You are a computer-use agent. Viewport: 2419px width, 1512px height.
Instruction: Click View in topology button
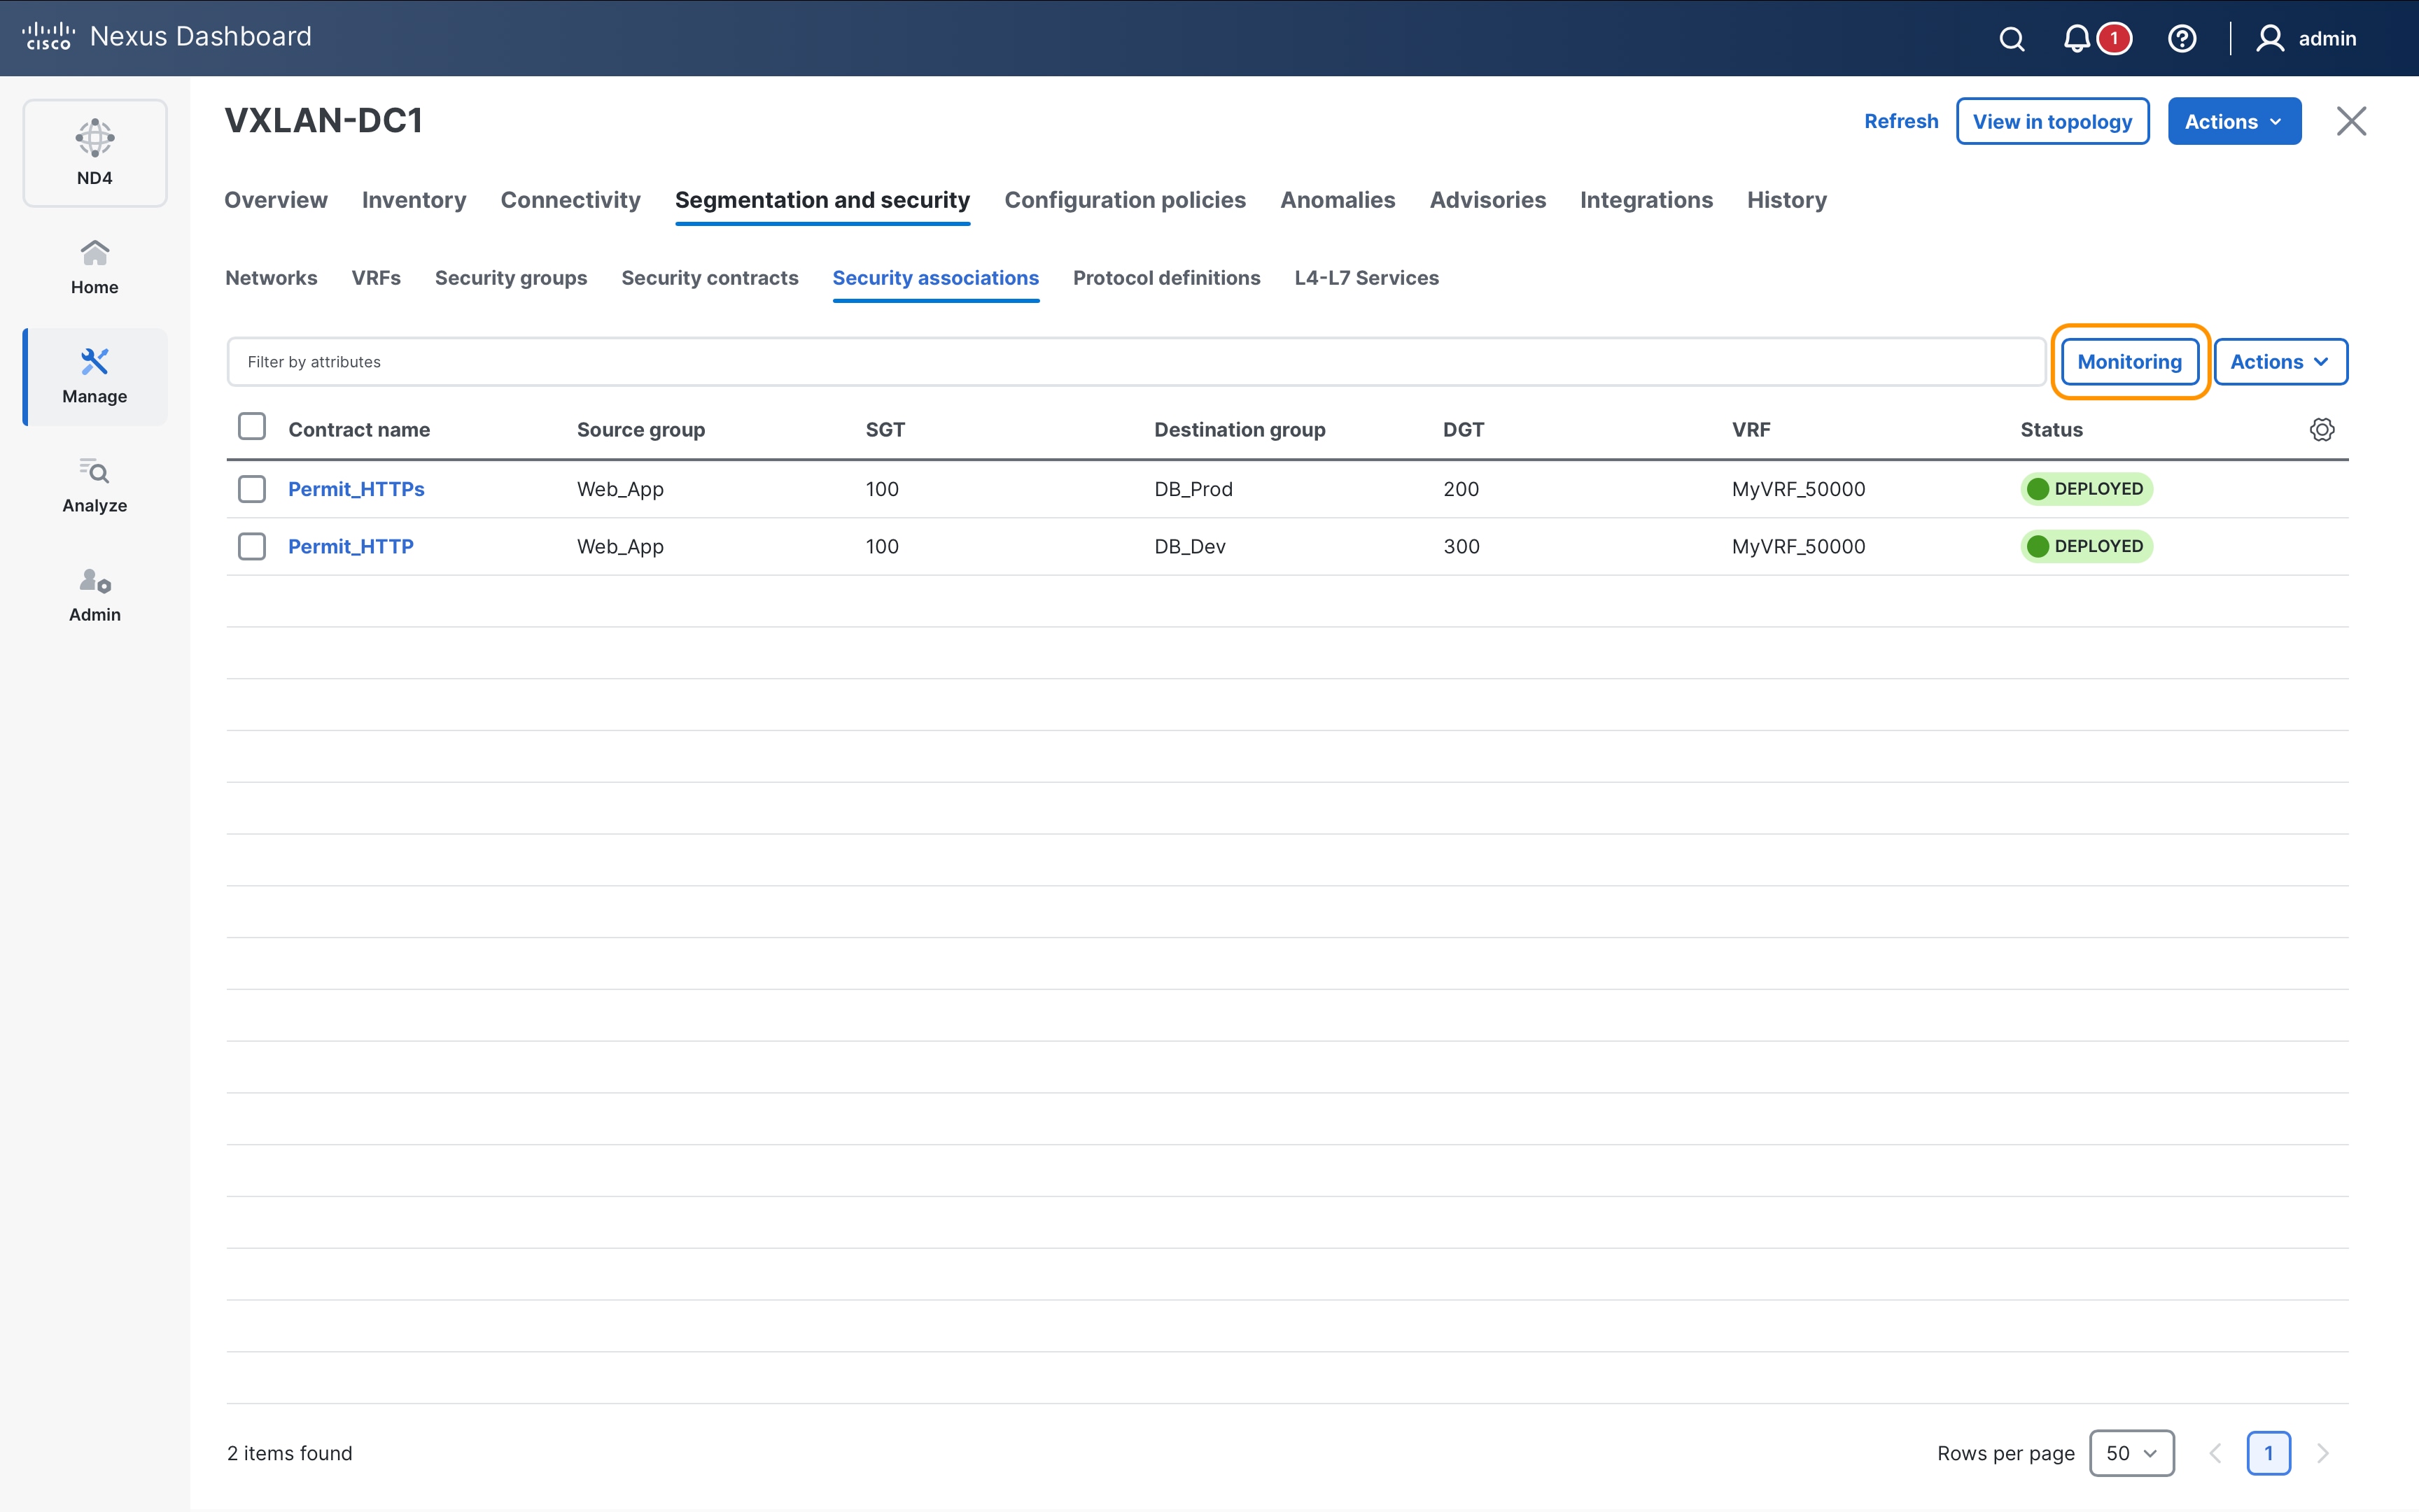[2052, 121]
